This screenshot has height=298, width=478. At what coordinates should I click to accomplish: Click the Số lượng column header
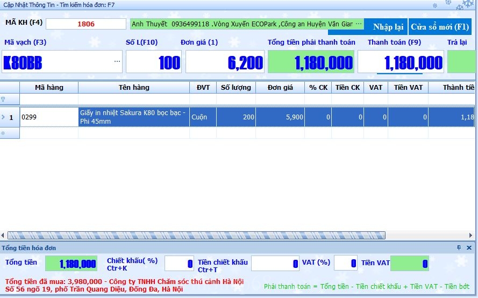(236, 87)
